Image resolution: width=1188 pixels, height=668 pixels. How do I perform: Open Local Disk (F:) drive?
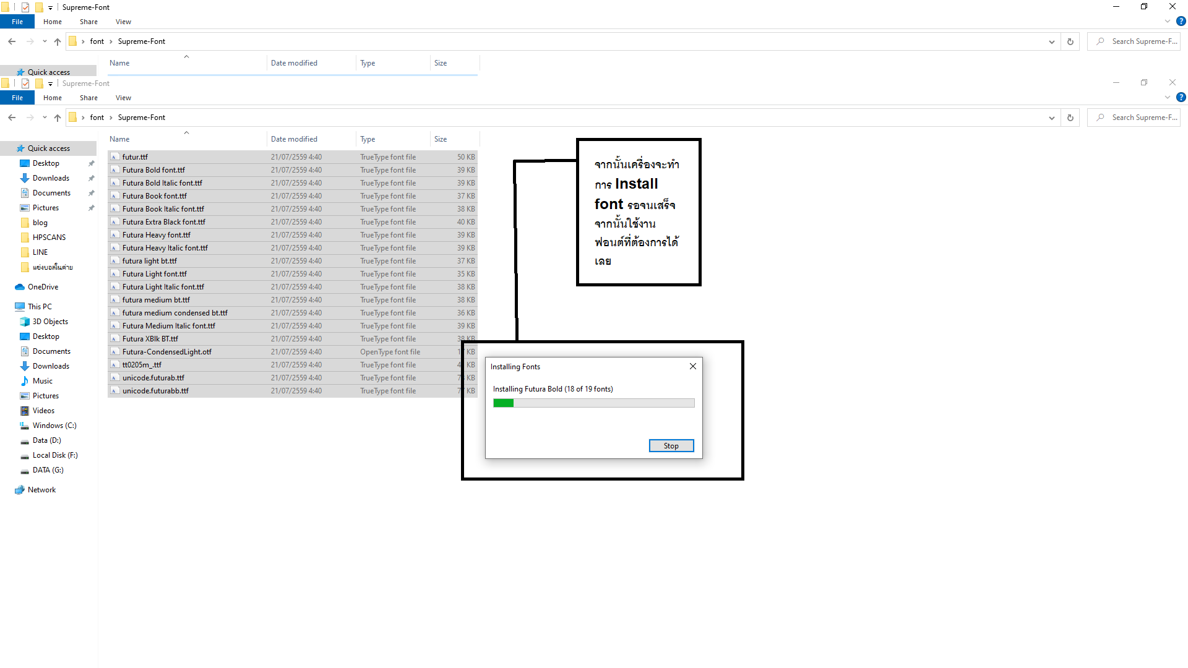tap(55, 455)
